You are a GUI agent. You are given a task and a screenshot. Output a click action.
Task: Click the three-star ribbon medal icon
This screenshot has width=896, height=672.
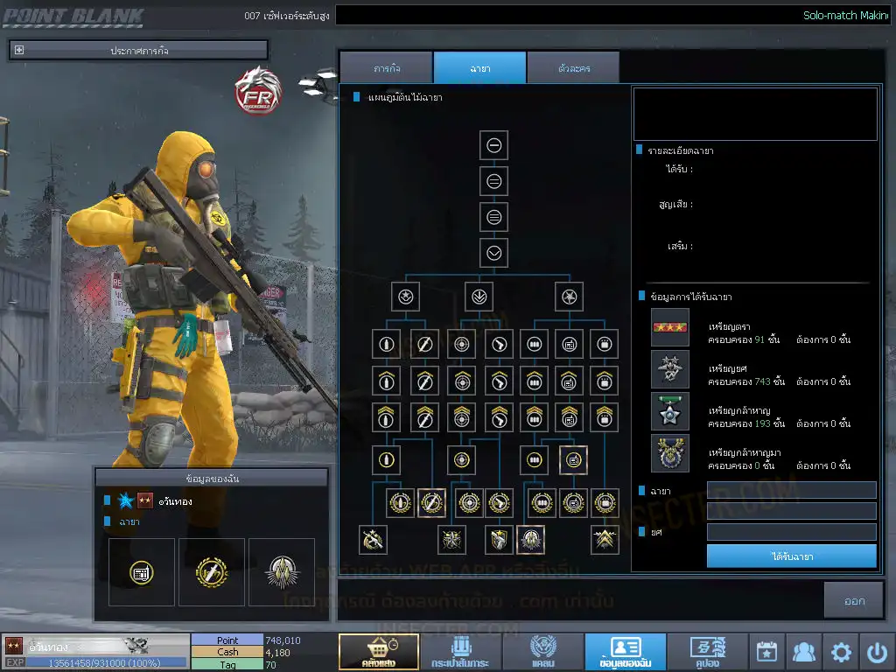pos(669,327)
